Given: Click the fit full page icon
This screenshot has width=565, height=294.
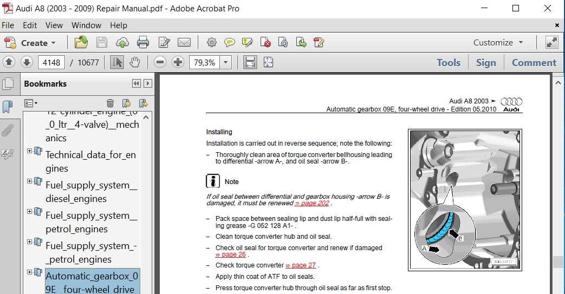Looking at the screenshot, I should click(x=269, y=62).
